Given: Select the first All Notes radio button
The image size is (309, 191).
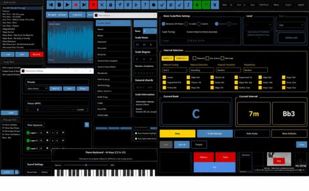Looking at the screenshot, I should click(x=164, y=24).
